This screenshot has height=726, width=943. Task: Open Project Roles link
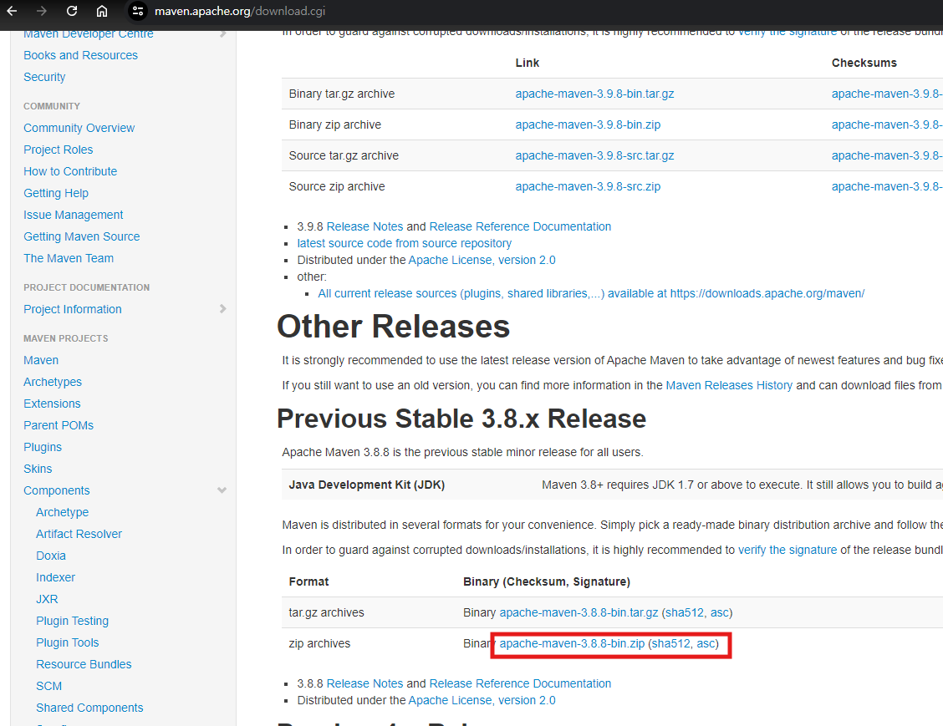59,150
